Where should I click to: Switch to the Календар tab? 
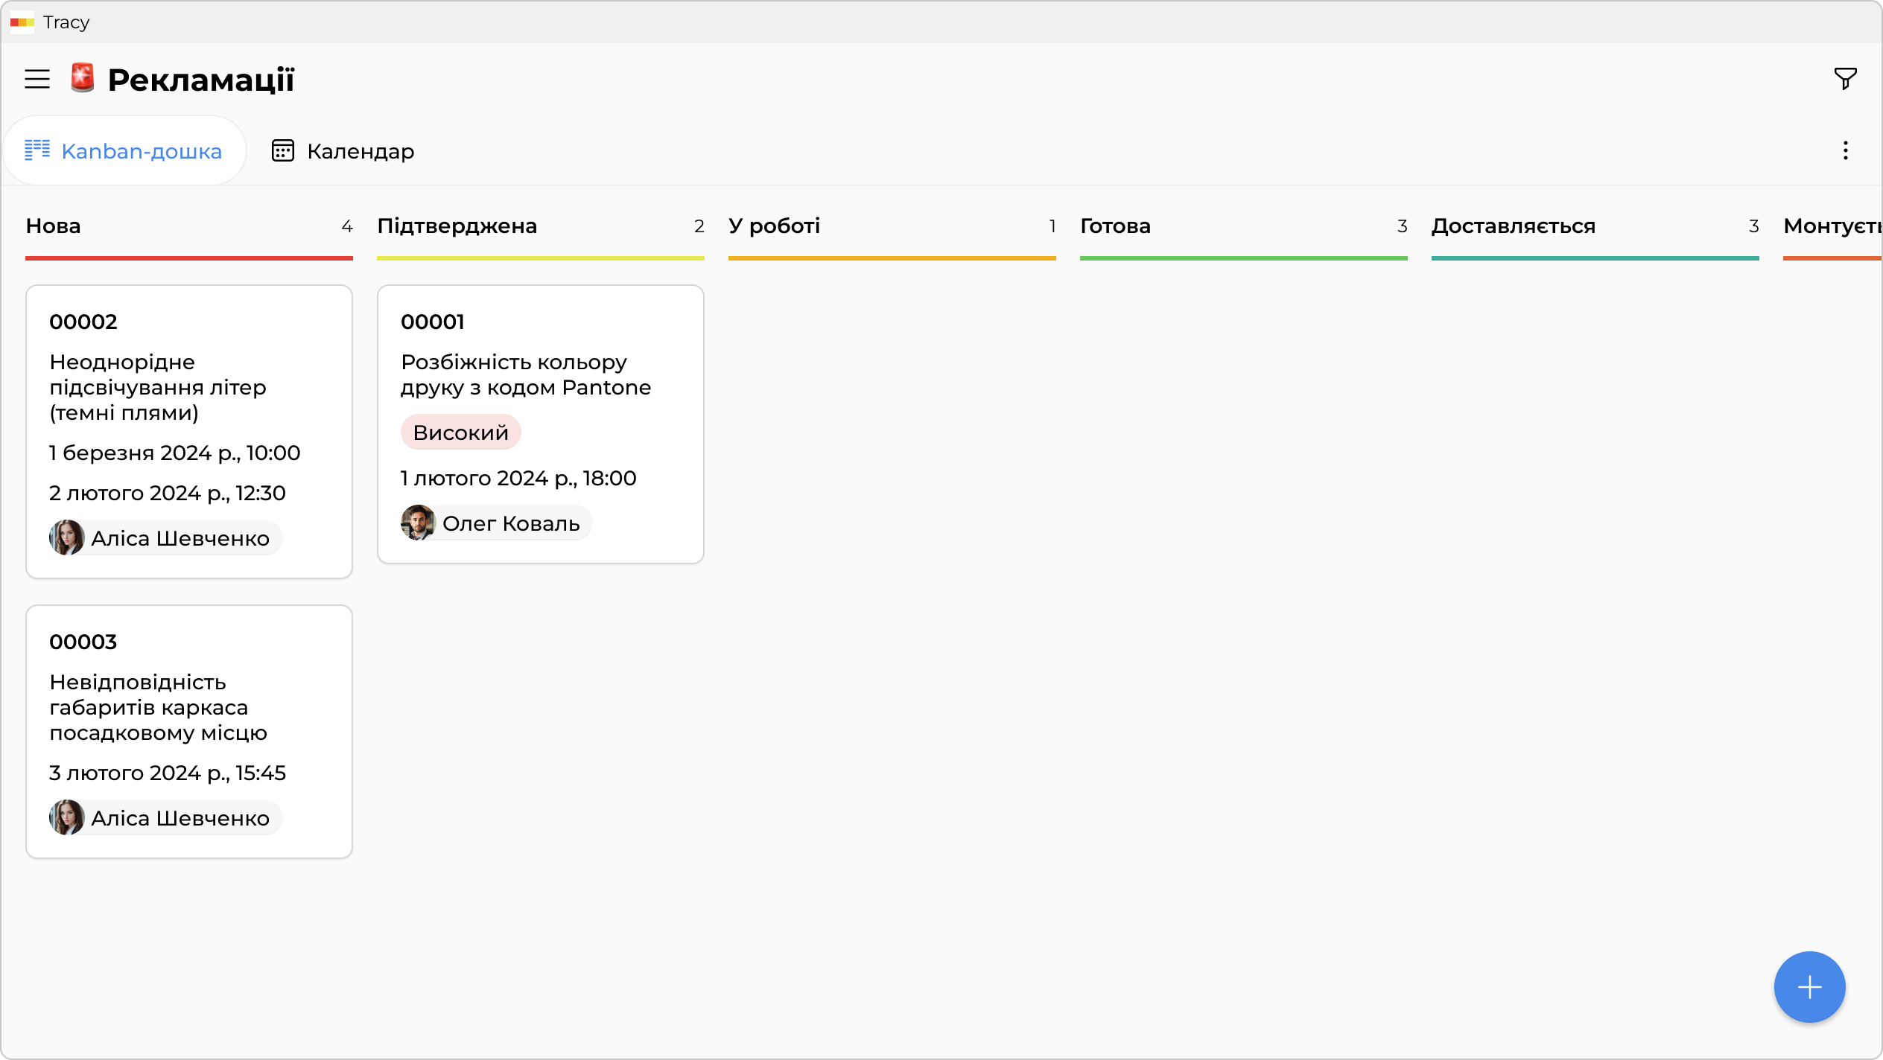pos(343,151)
